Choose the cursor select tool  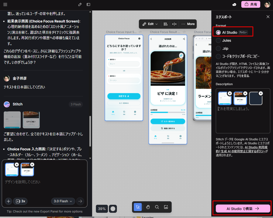(138, 207)
